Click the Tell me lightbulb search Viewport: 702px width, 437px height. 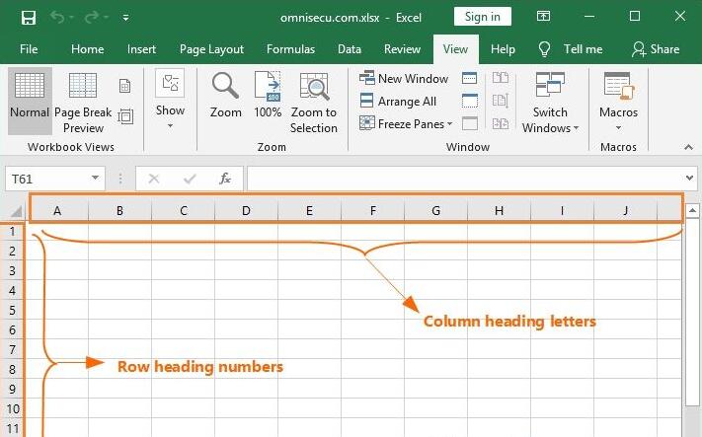570,48
